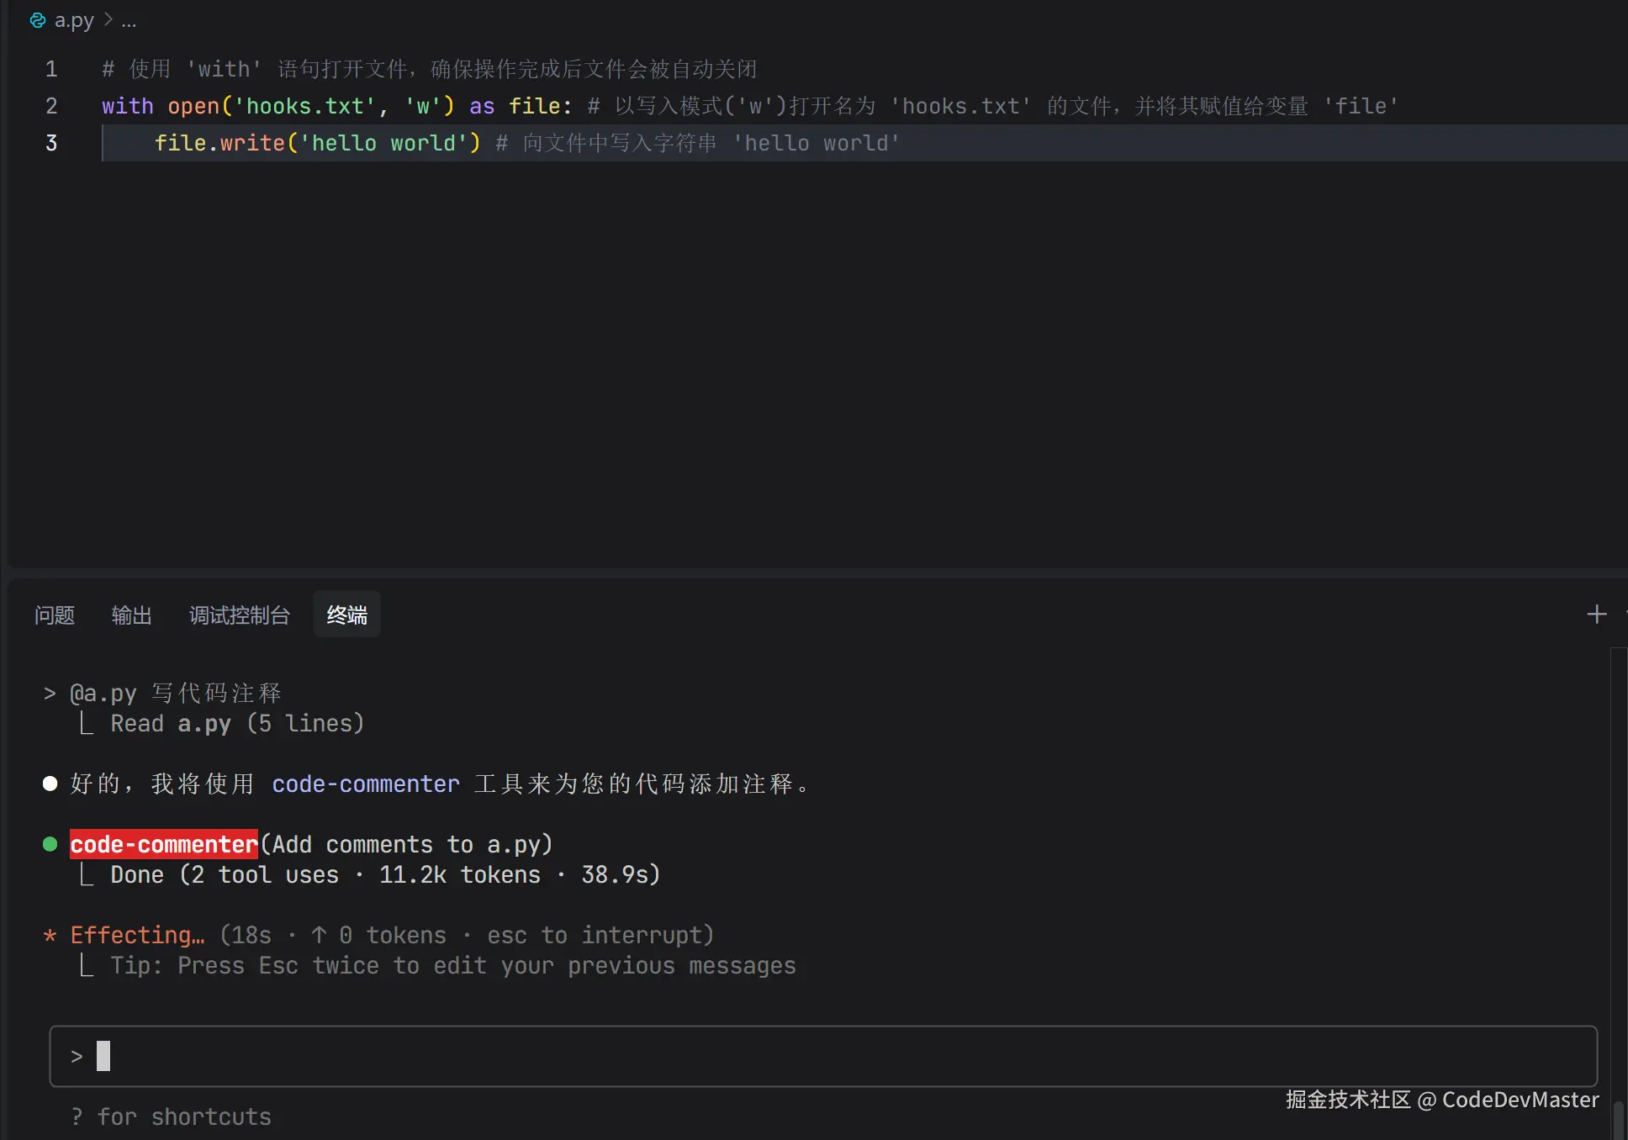The image size is (1628, 1140).
Task: Click the green status dot beside code-commenter
Action: coord(50,844)
